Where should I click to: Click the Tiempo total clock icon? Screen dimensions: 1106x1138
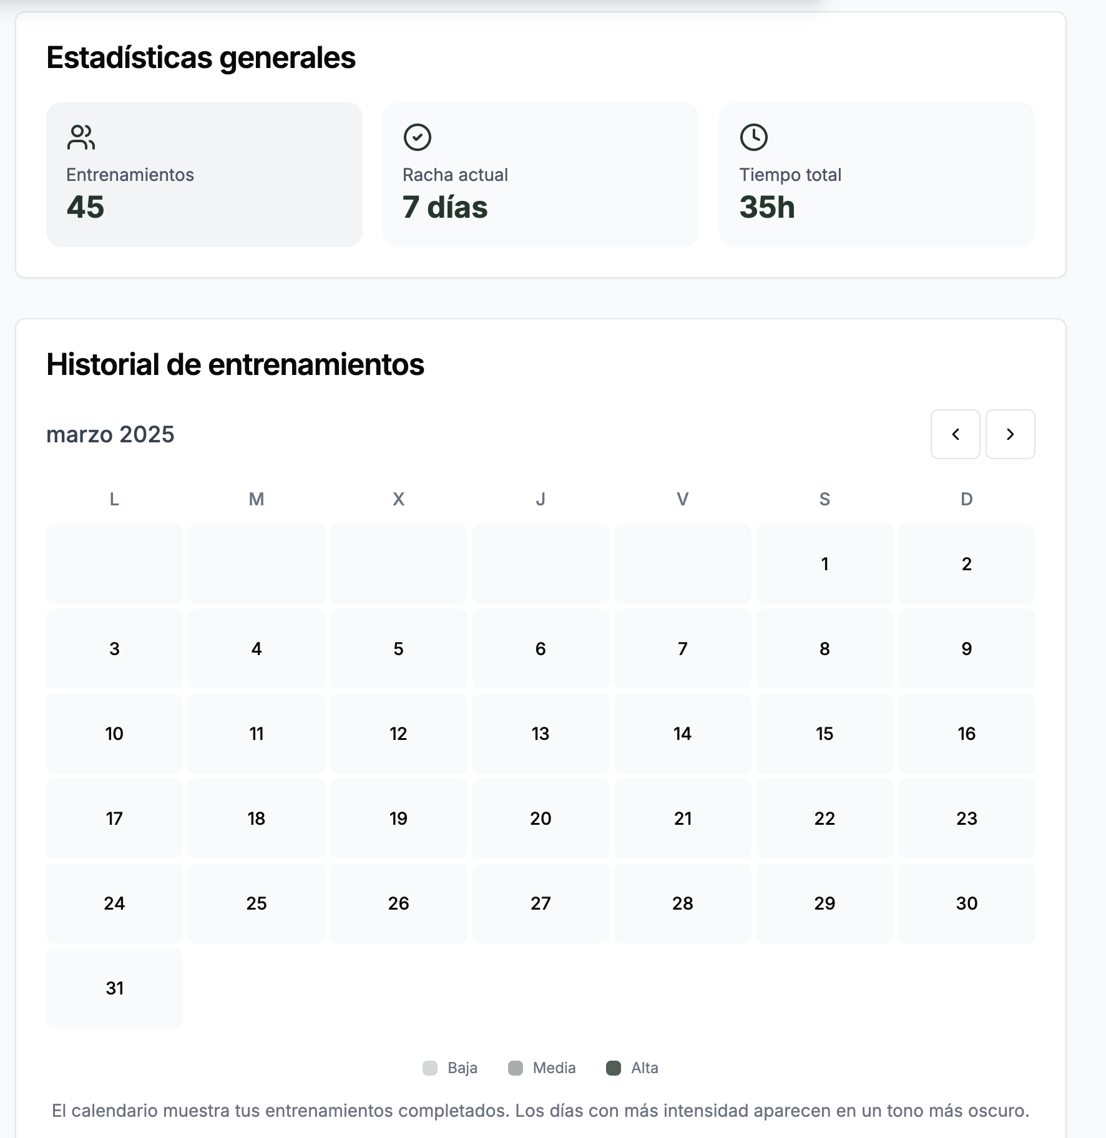[x=755, y=137]
